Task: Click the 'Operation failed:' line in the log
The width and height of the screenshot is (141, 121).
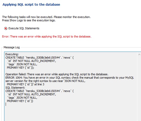Action: (x=57, y=74)
